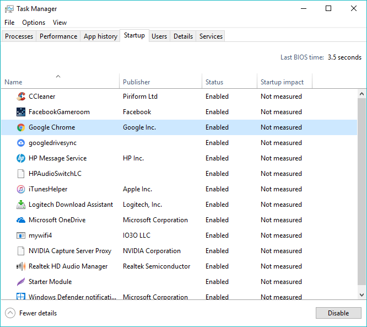The width and height of the screenshot is (367, 327).
Task: Click the scrollbar down arrow
Action: click(x=361, y=295)
